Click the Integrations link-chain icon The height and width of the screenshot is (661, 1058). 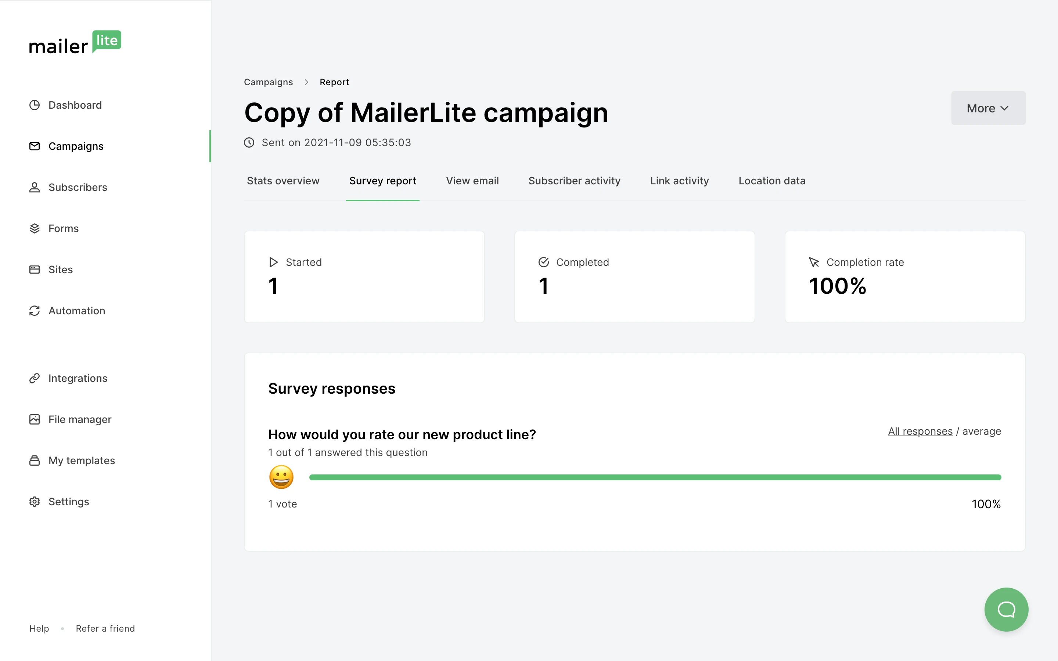point(35,378)
